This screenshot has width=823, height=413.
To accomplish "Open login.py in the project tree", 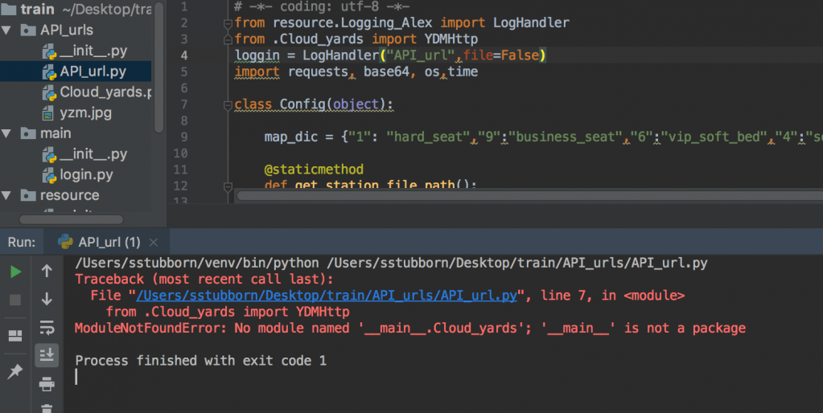I will click(x=86, y=174).
